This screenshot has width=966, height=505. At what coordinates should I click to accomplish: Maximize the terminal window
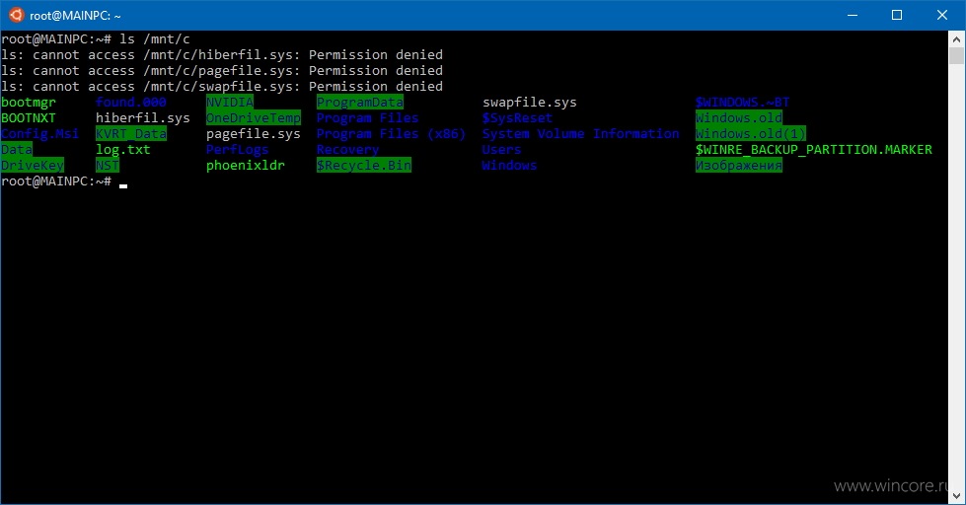(897, 15)
